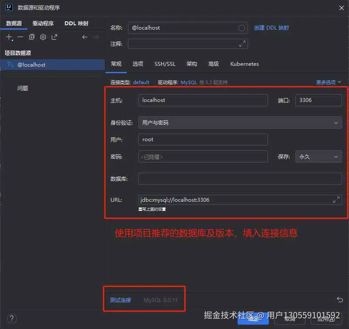Viewport: 349px width, 329px height.
Task: Remove the selected data source
Action: (x=20, y=37)
